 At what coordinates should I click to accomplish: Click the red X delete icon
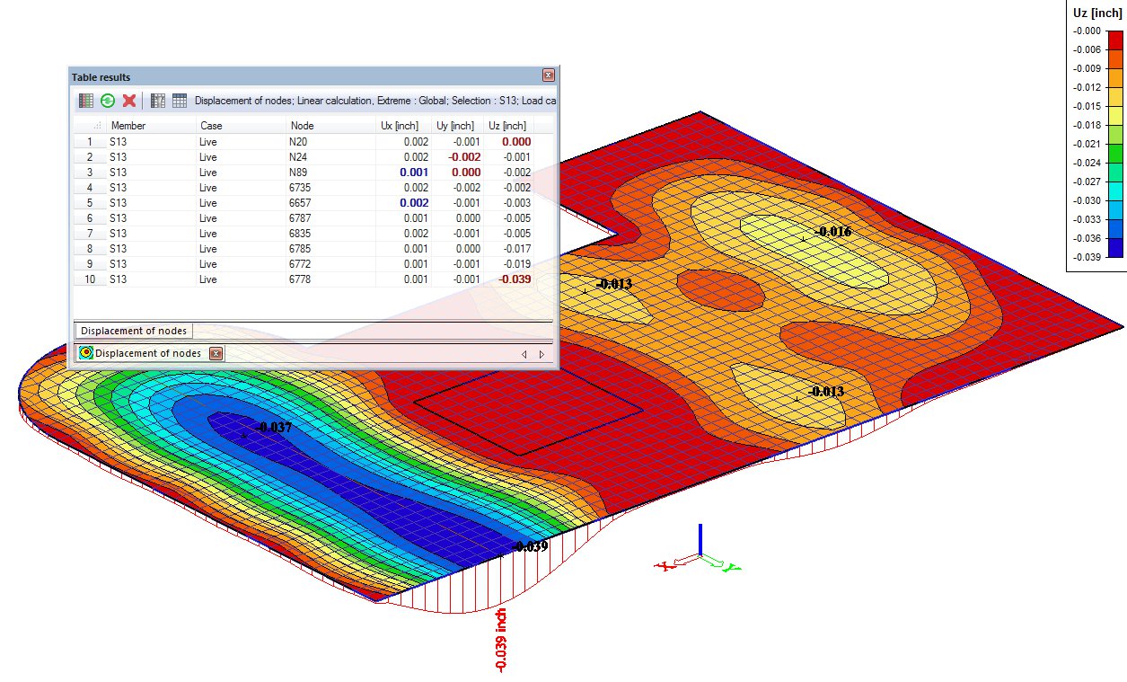pos(129,101)
